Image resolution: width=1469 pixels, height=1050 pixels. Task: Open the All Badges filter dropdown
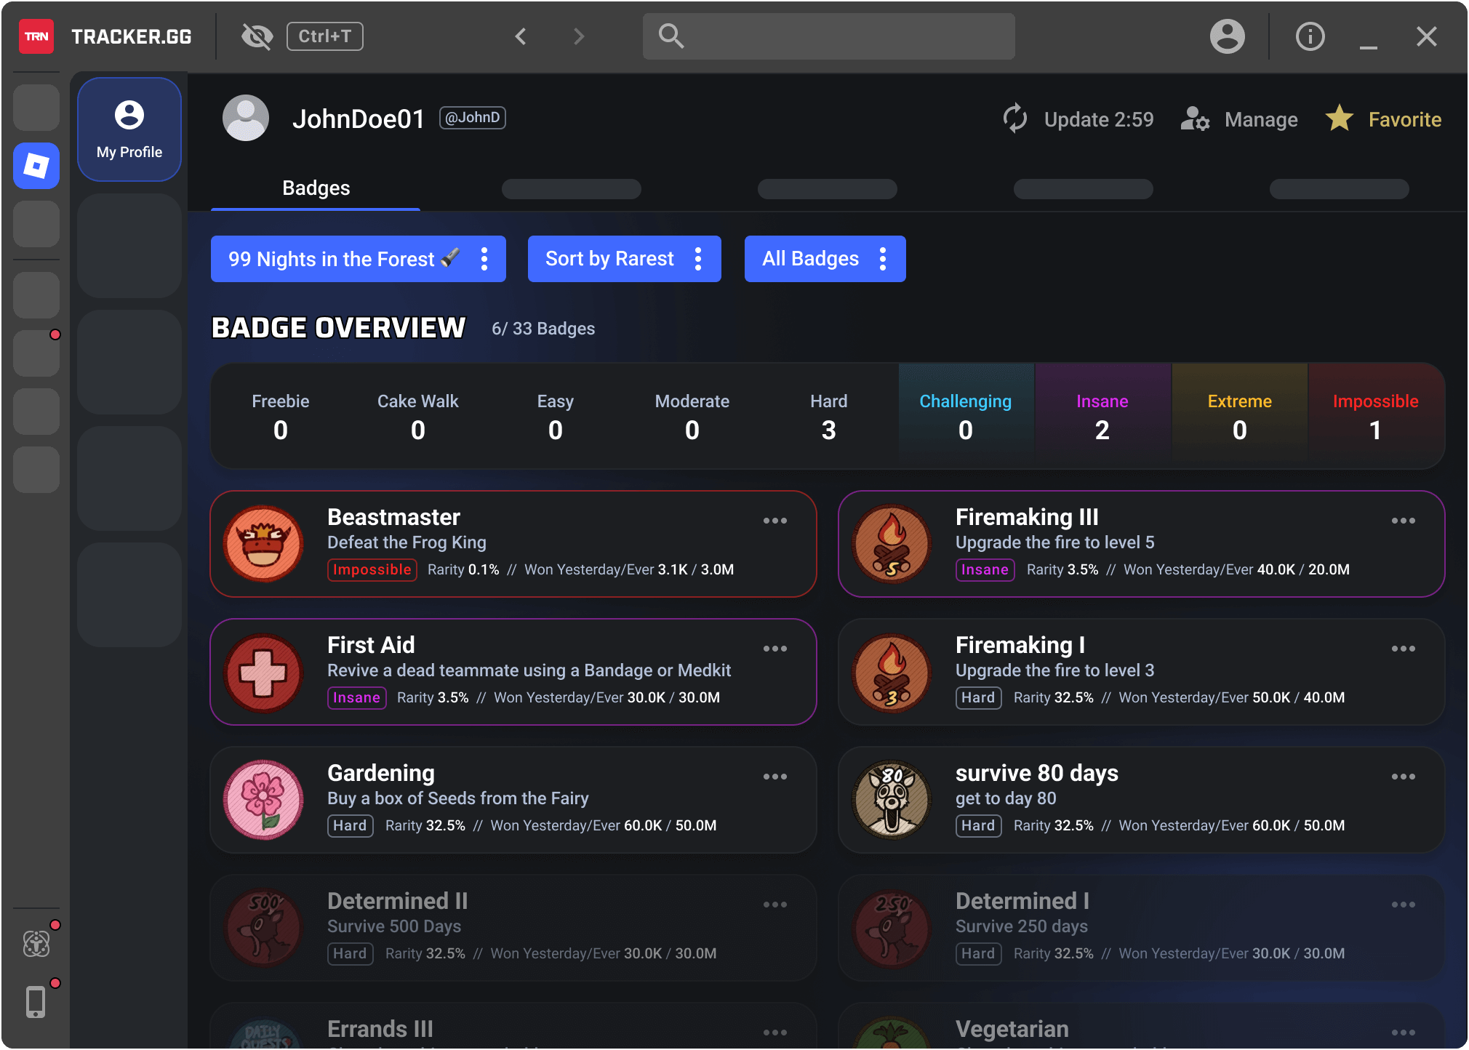[825, 259]
